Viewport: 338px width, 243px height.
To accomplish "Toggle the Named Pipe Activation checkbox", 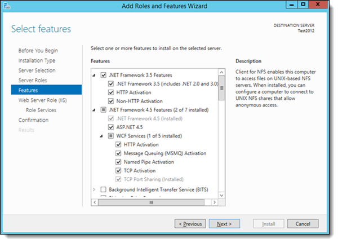I will coord(118,161).
